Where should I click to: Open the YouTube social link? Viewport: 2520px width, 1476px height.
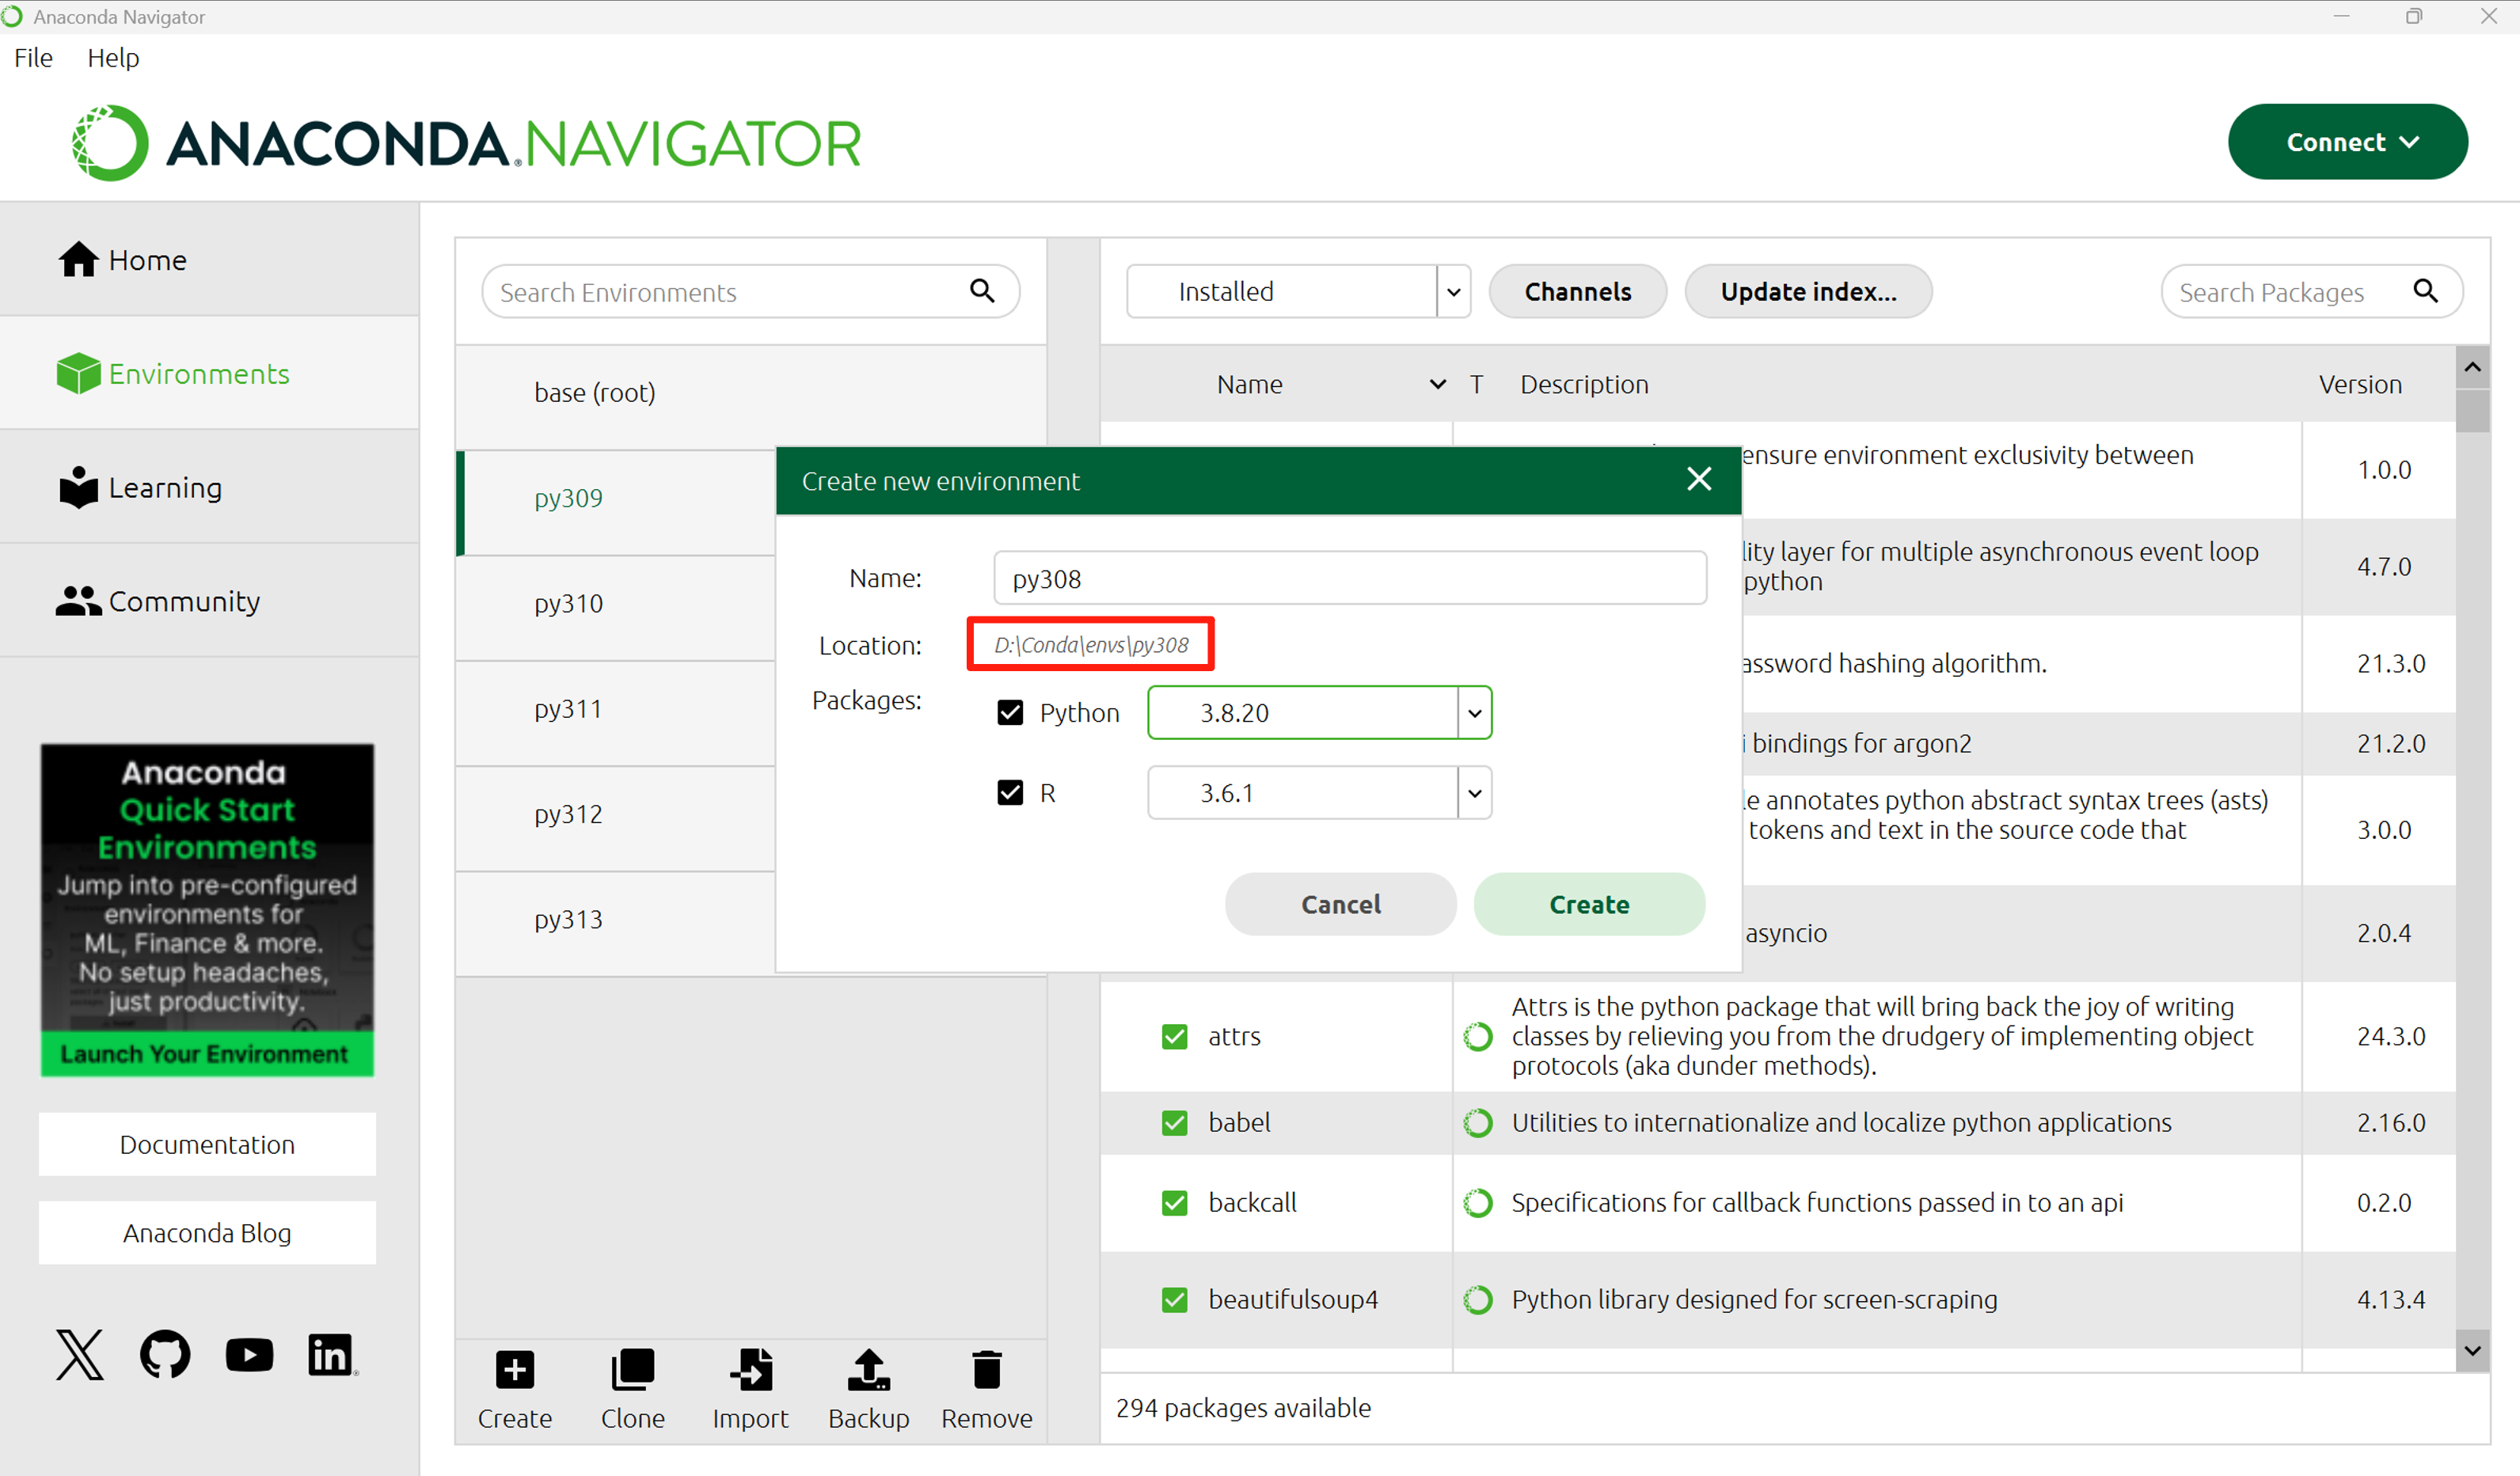[249, 1355]
